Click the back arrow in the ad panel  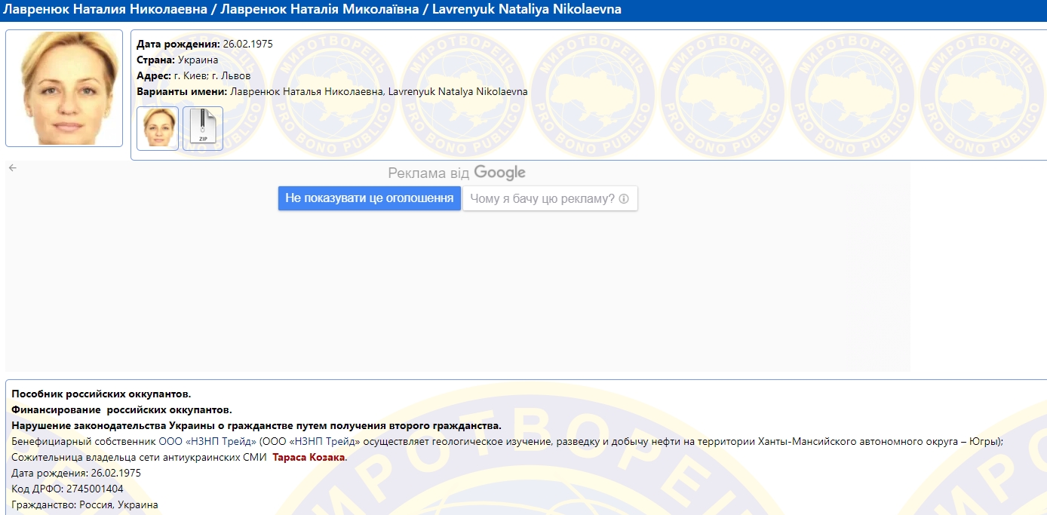click(12, 168)
